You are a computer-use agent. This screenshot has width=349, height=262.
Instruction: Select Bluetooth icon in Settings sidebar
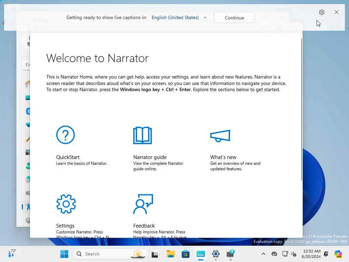pyautogui.click(x=28, y=111)
